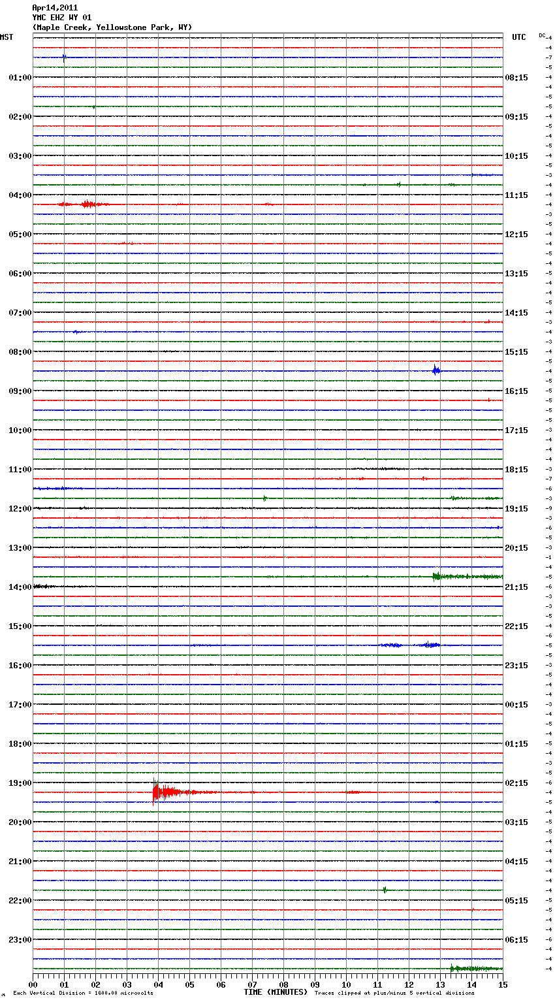Select the MST time label "21:00"
This screenshot has width=555, height=1002.
[x=20, y=862]
